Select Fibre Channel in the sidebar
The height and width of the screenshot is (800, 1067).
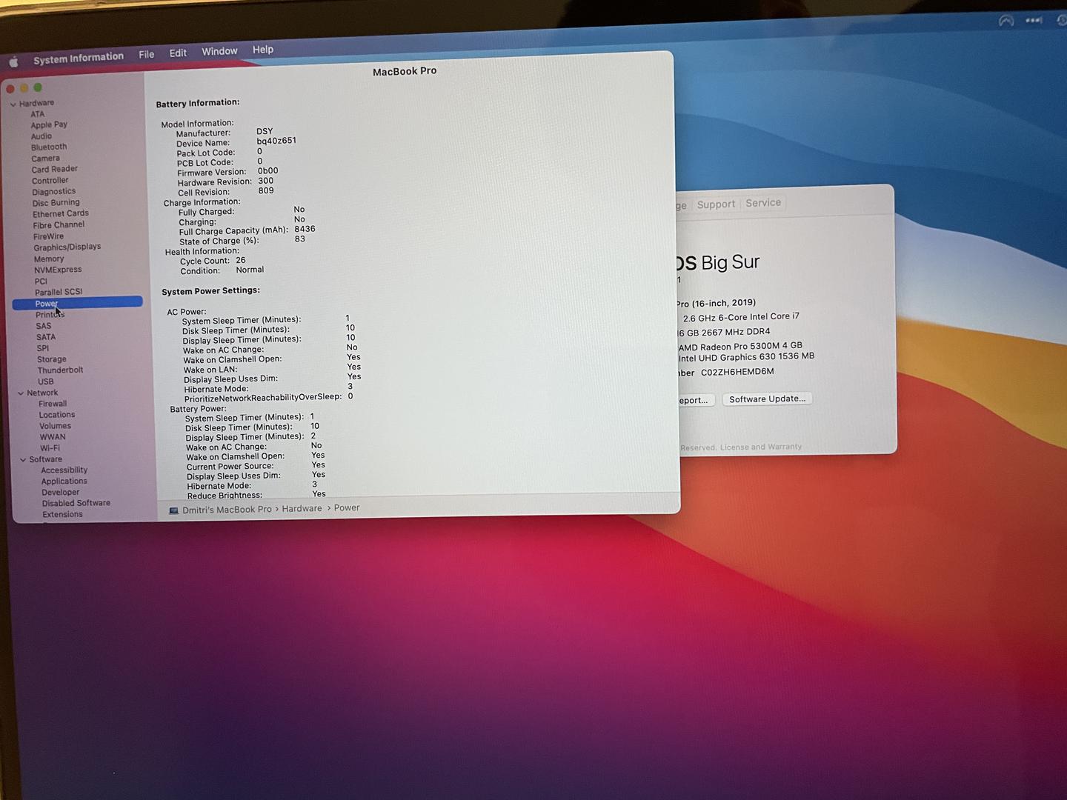coord(59,225)
